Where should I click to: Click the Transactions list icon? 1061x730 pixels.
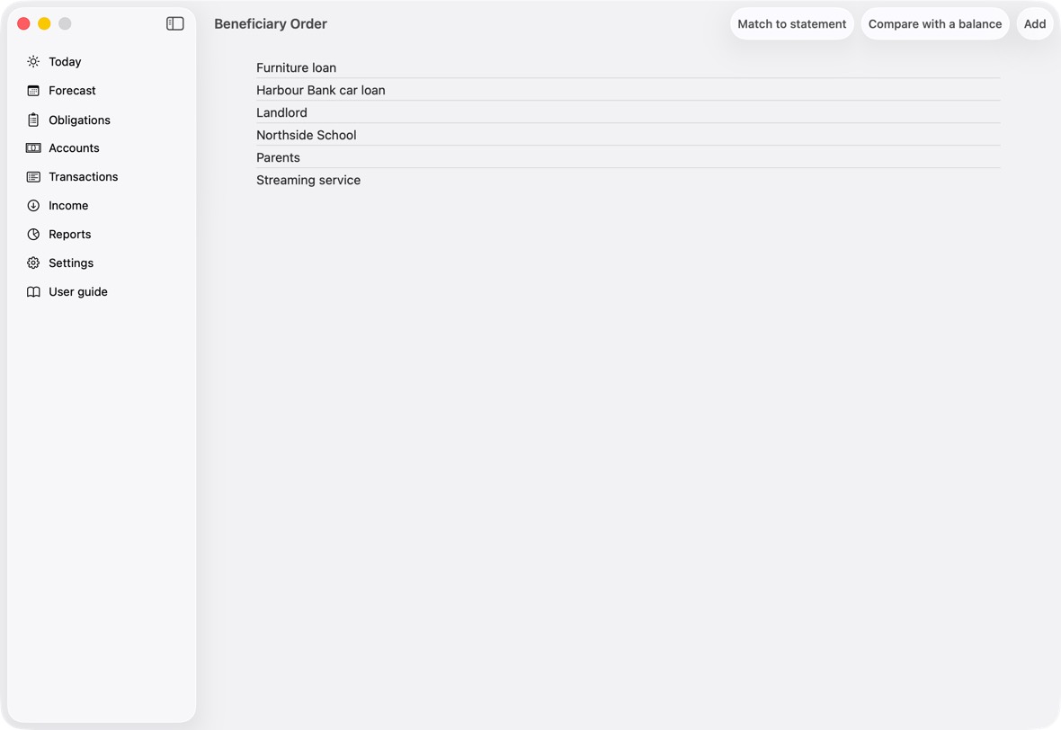pos(33,176)
